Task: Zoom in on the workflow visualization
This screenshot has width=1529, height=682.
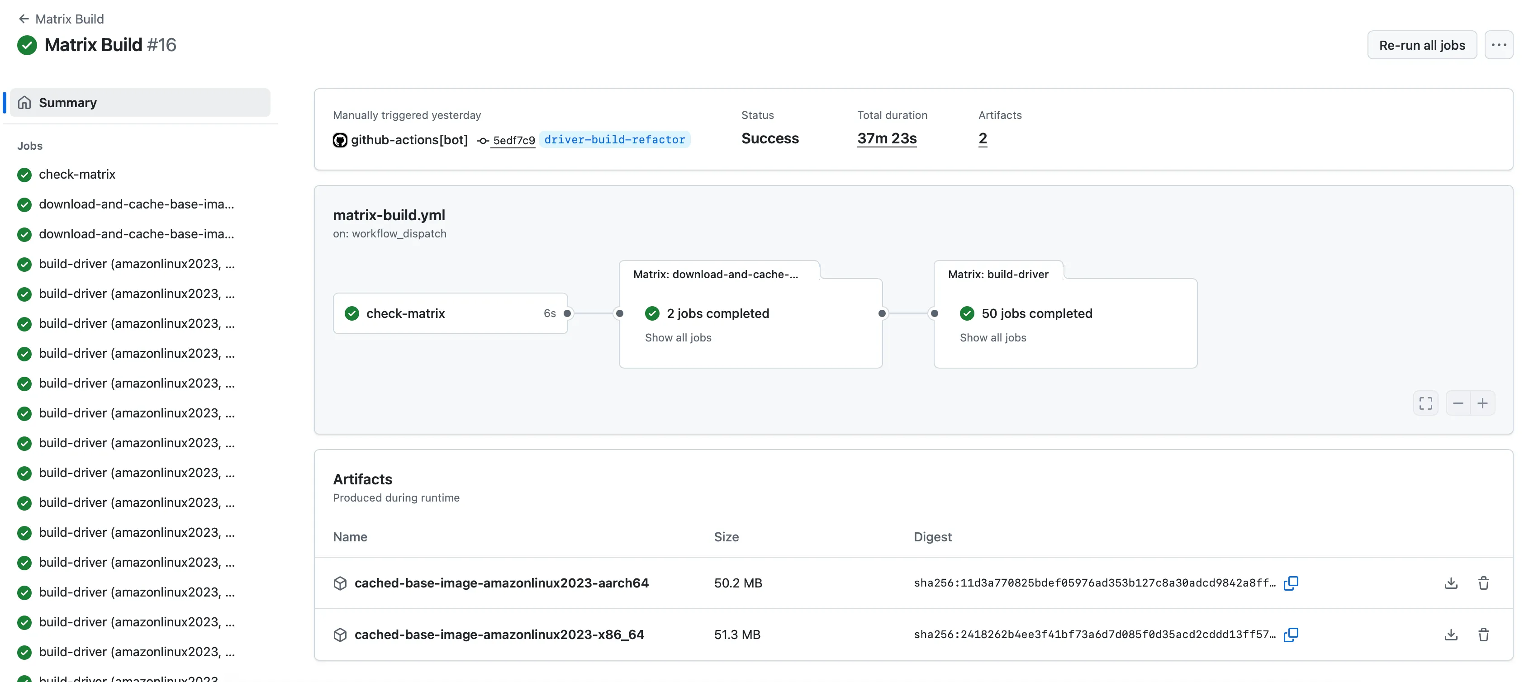Action: click(x=1483, y=403)
